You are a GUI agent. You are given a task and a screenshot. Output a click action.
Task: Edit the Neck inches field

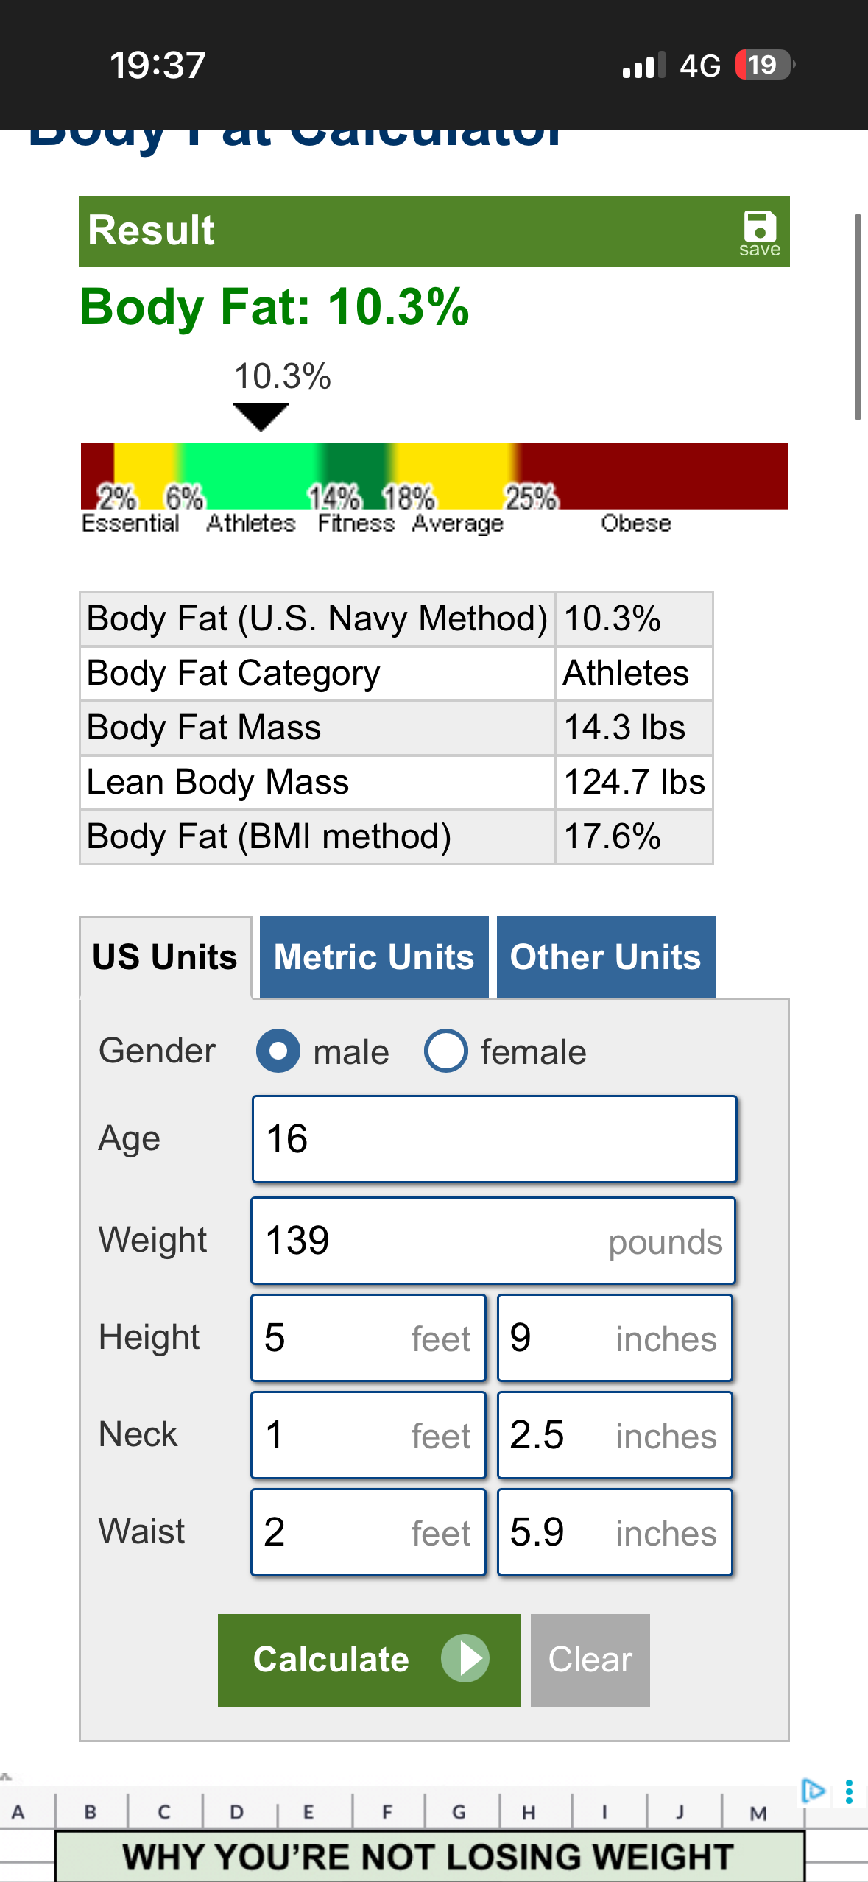tap(615, 1435)
